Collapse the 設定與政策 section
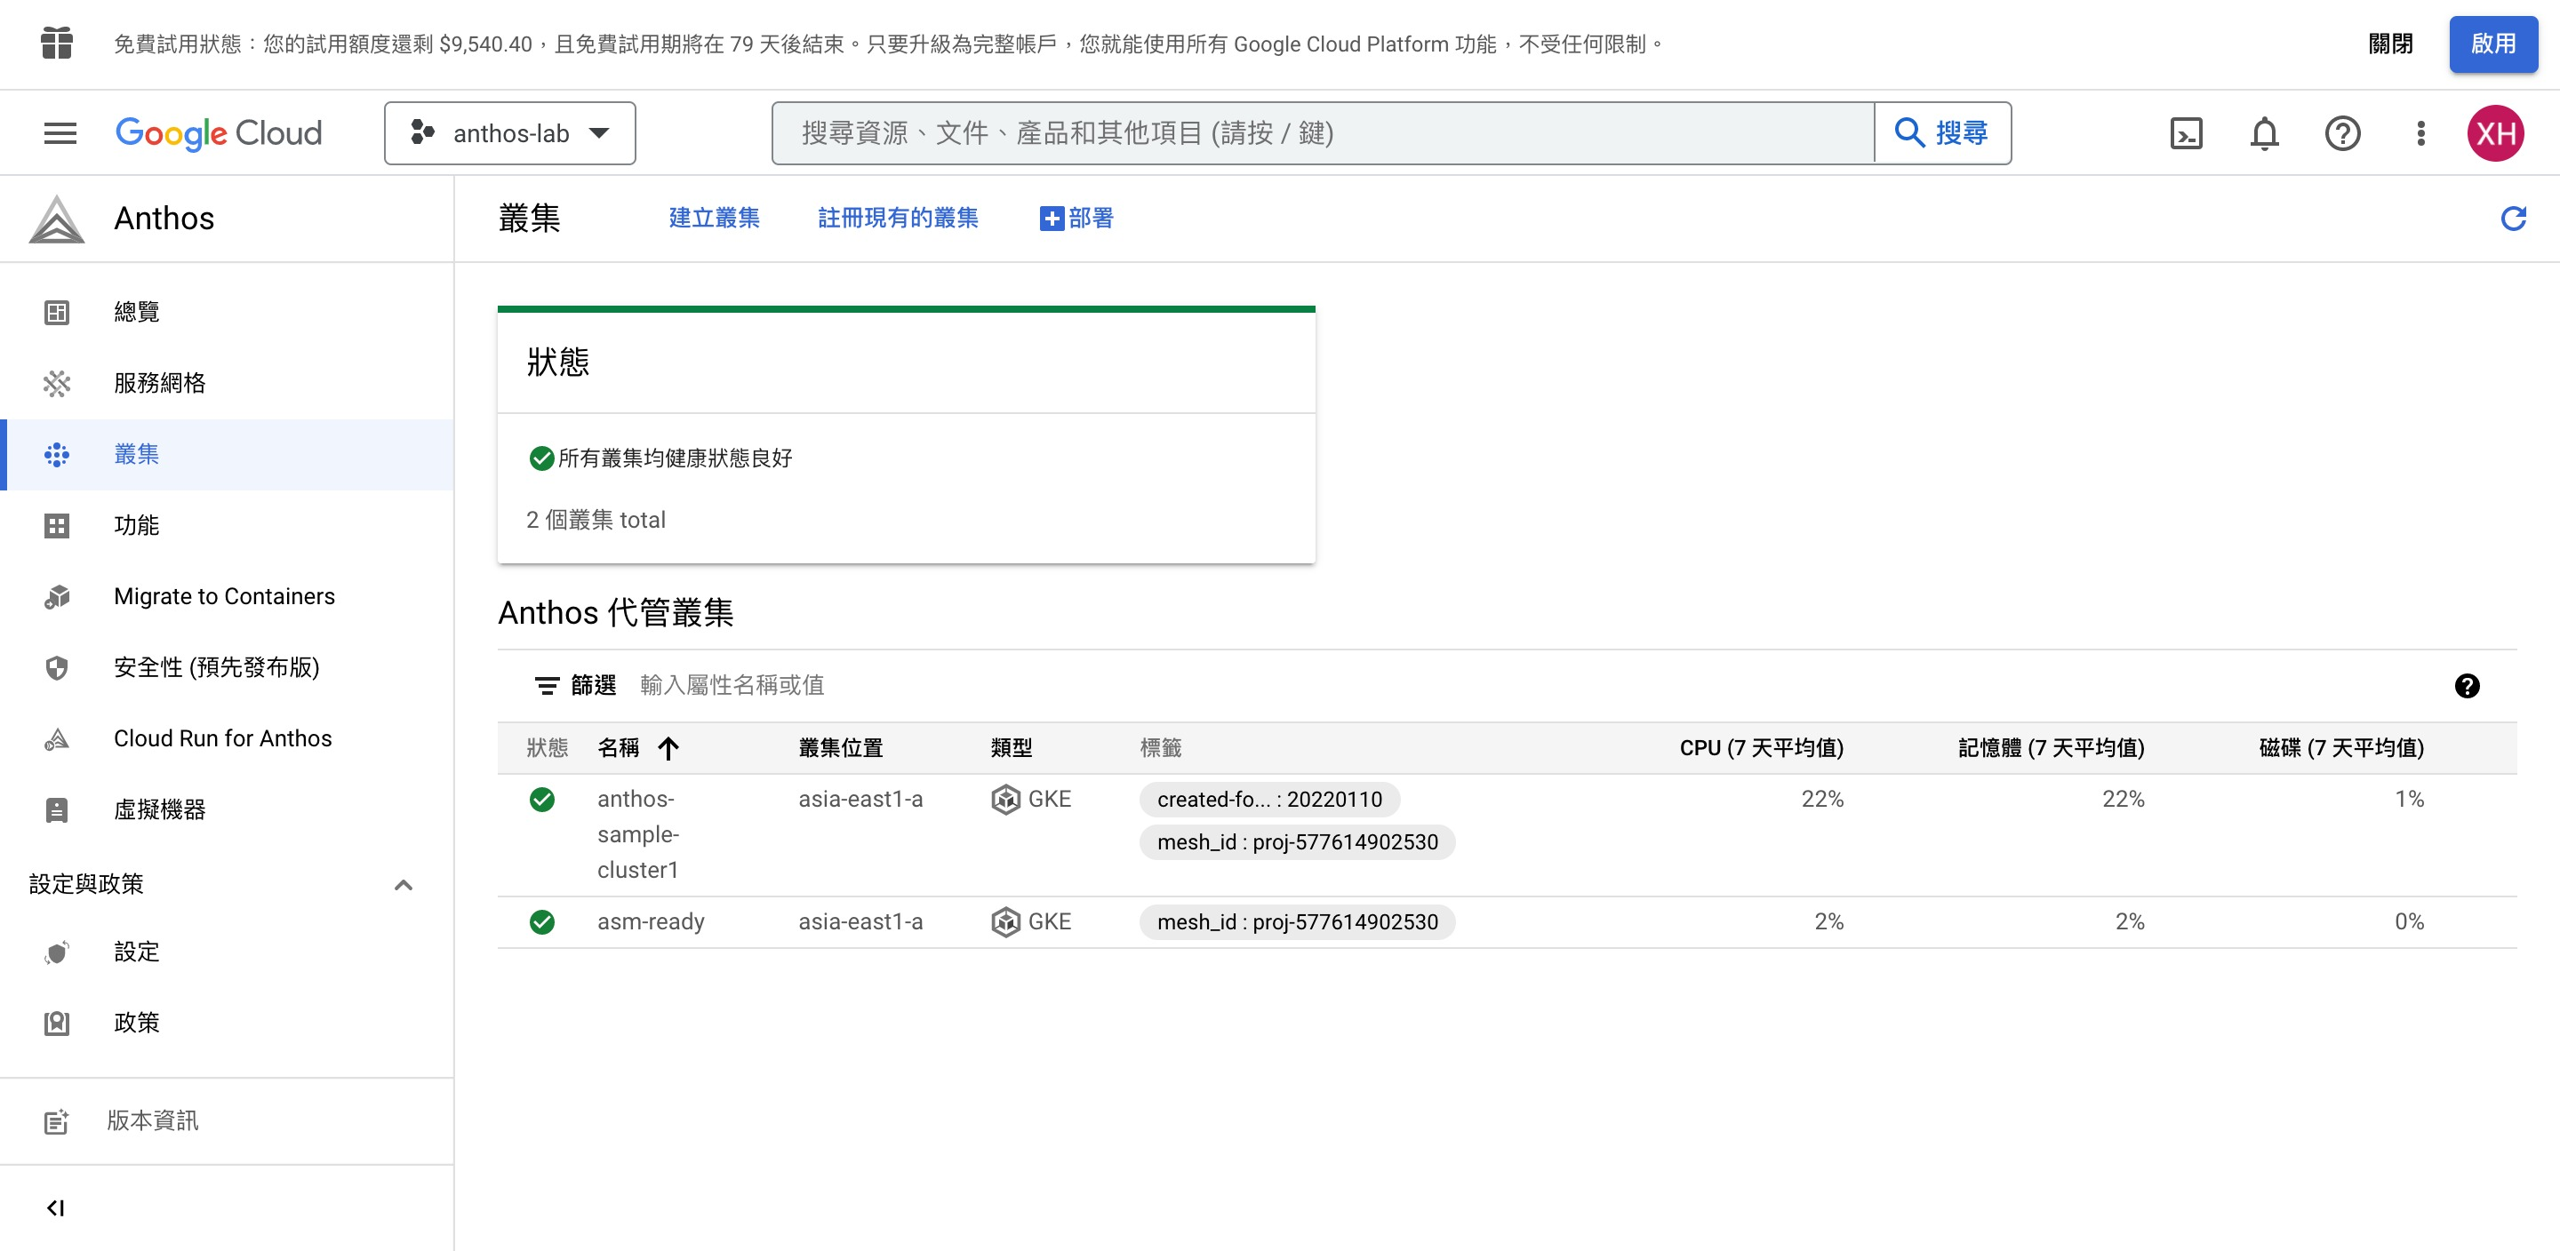 [x=403, y=884]
